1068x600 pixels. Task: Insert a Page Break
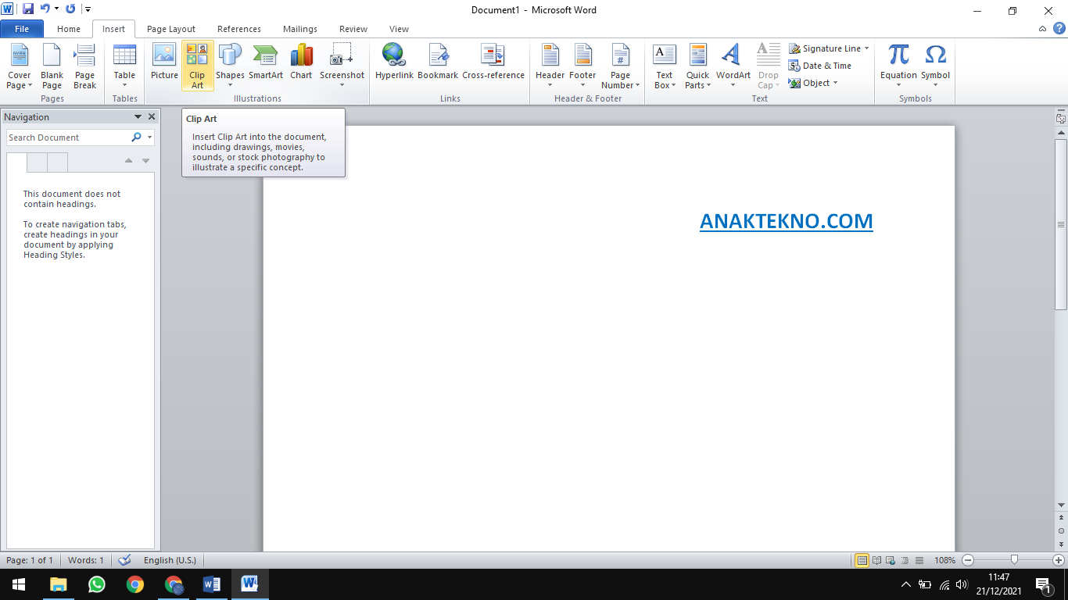pyautogui.click(x=84, y=66)
